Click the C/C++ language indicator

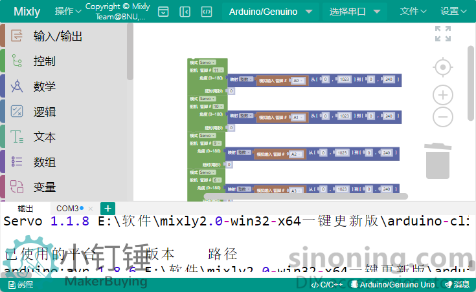click(x=327, y=285)
